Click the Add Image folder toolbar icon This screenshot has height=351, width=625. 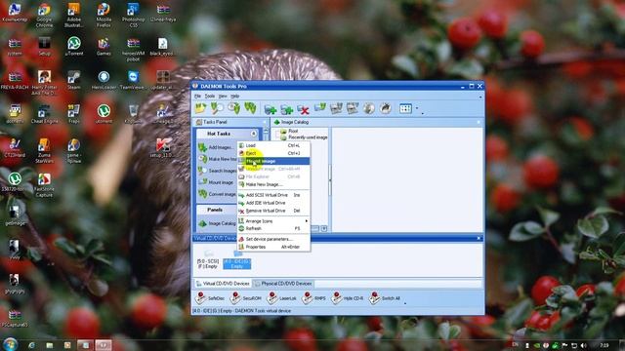pos(200,108)
